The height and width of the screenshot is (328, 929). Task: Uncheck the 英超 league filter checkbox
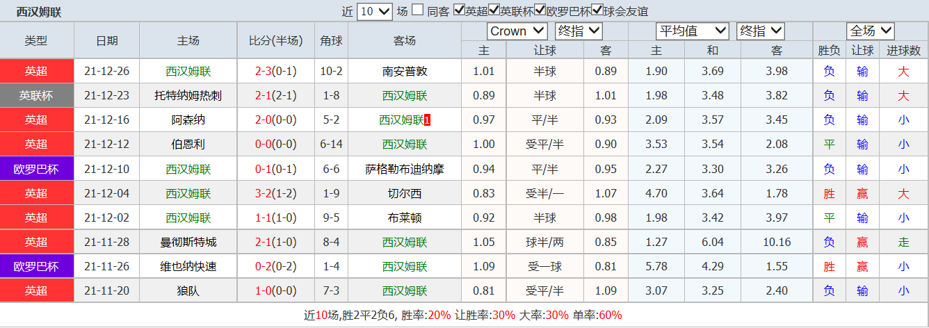(459, 10)
